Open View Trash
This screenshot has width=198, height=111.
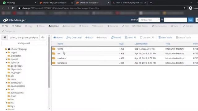tap(165, 38)
